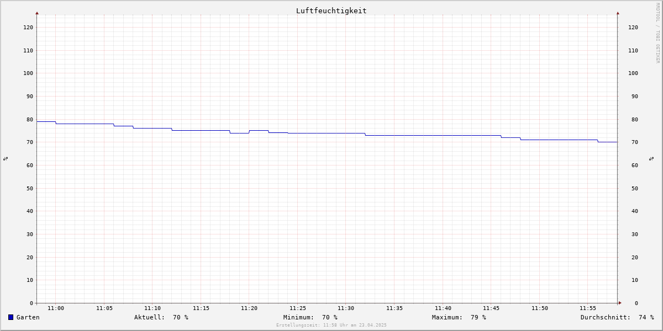Click the 11:20 time axis label
The height and width of the screenshot is (331, 663).
click(249, 308)
